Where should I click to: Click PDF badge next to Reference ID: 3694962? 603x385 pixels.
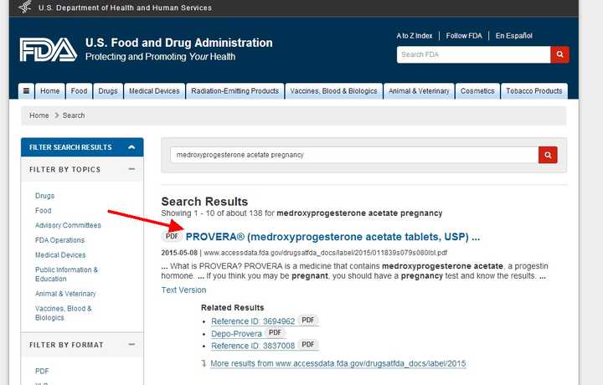pyautogui.click(x=308, y=320)
